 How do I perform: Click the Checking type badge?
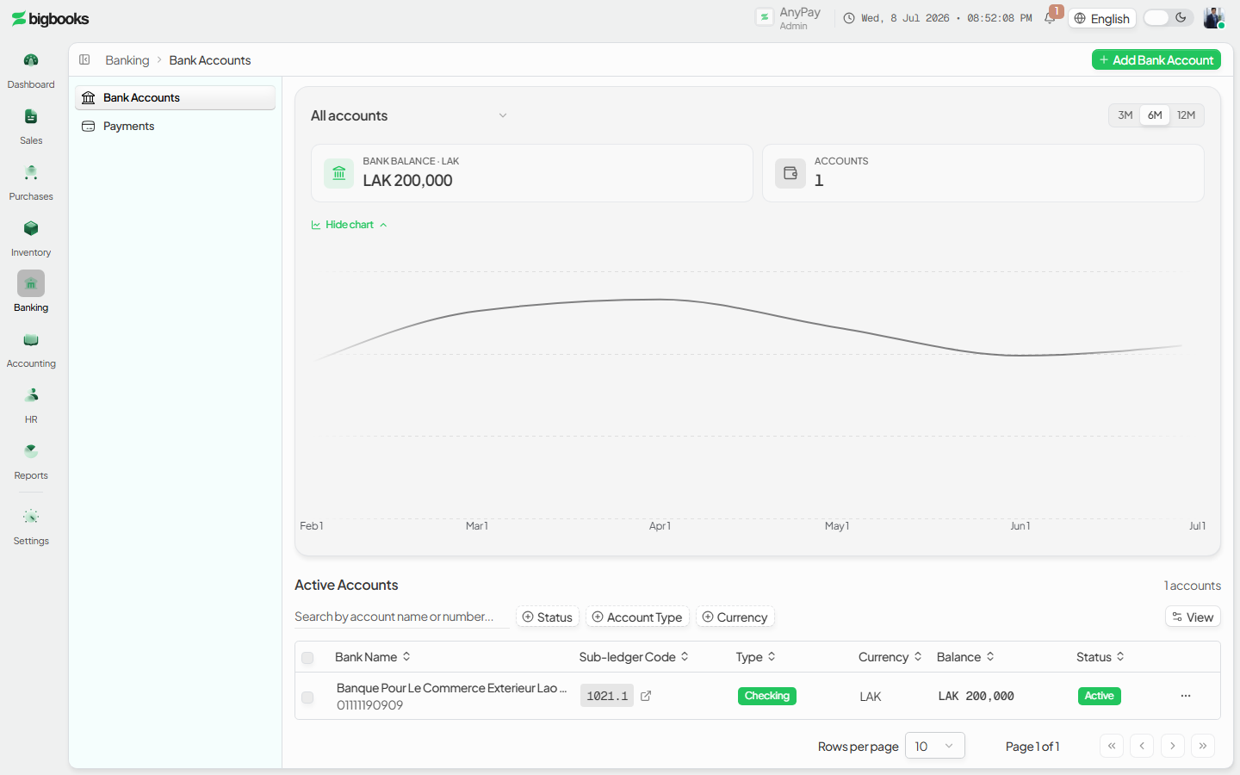pyautogui.click(x=767, y=696)
